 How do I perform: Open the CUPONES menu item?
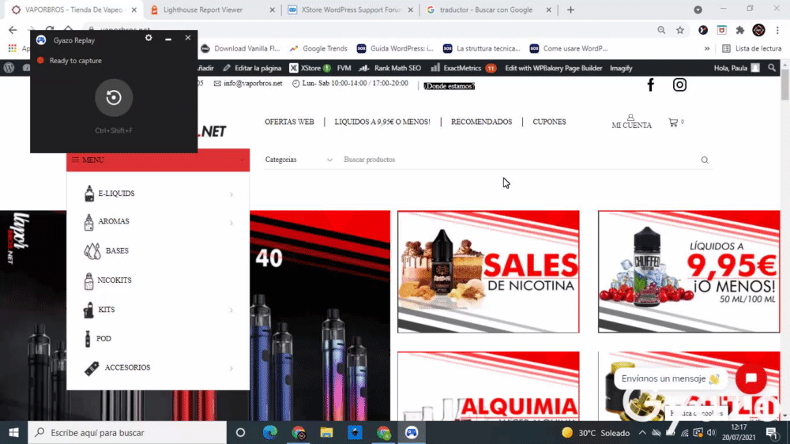pos(549,122)
